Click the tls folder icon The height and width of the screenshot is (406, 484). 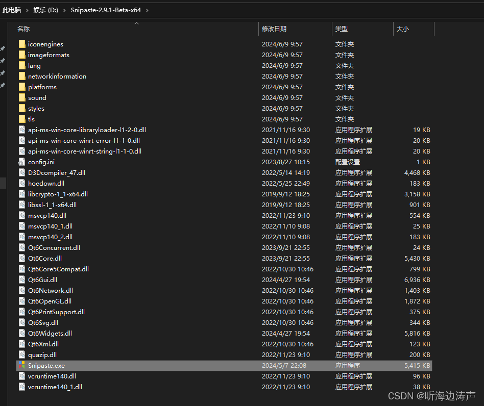click(22, 119)
